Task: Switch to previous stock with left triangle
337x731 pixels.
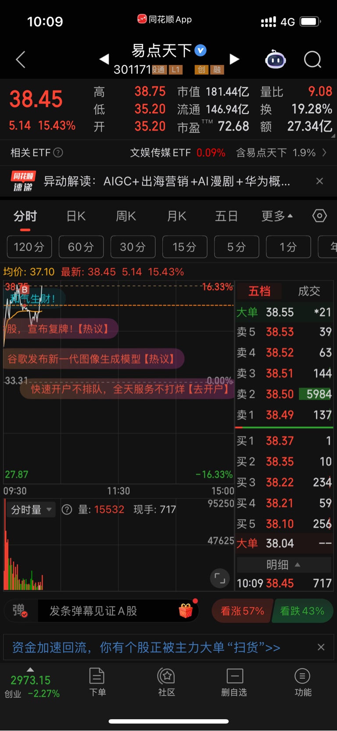Action: [x=104, y=59]
